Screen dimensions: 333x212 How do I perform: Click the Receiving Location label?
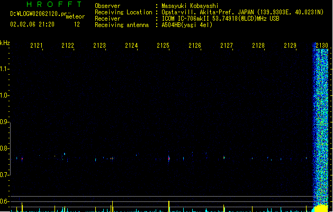click(123, 12)
